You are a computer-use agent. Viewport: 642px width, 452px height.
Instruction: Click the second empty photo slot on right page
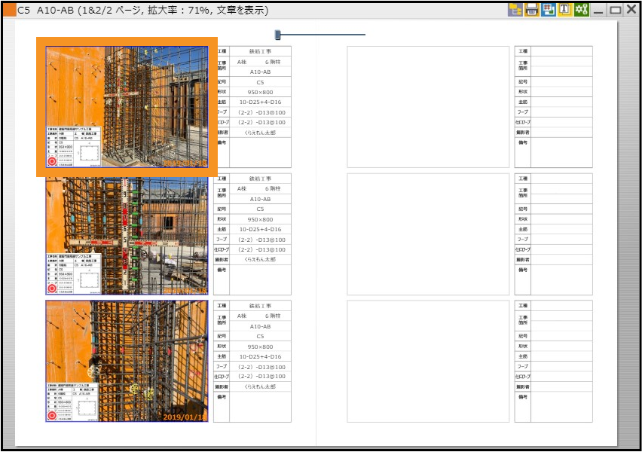[x=428, y=234]
